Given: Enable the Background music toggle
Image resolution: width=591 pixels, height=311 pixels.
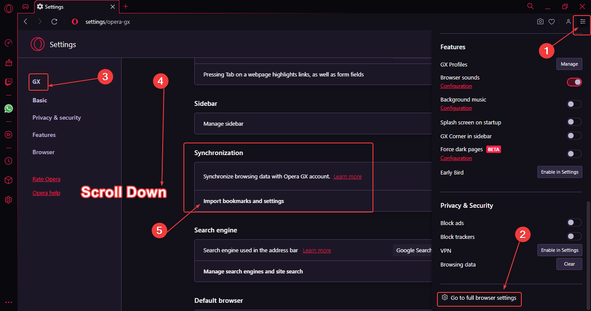Looking at the screenshot, I should click(574, 104).
